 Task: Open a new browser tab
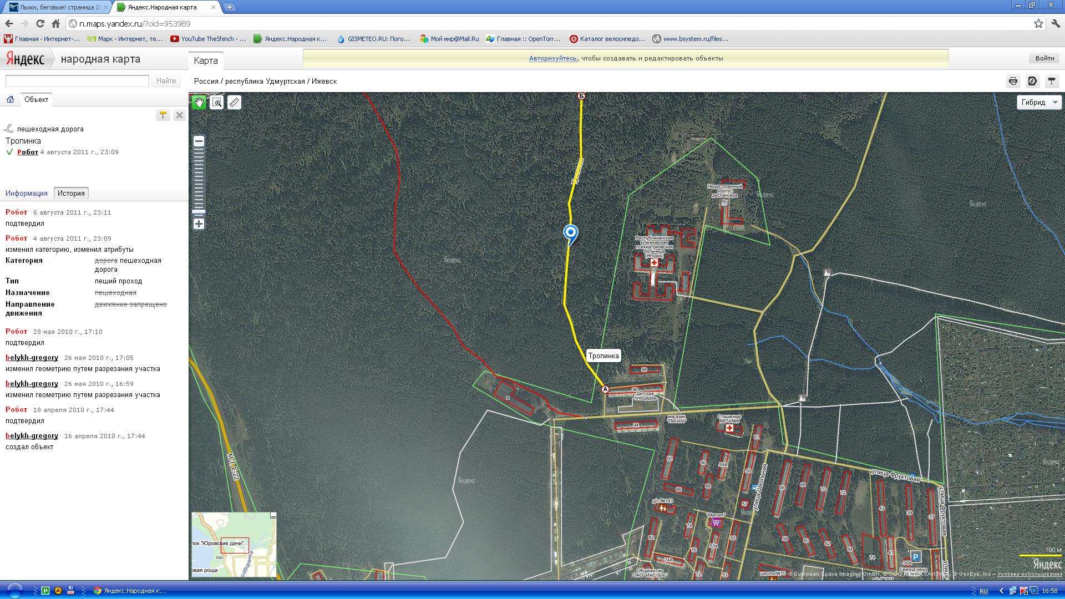point(230,7)
